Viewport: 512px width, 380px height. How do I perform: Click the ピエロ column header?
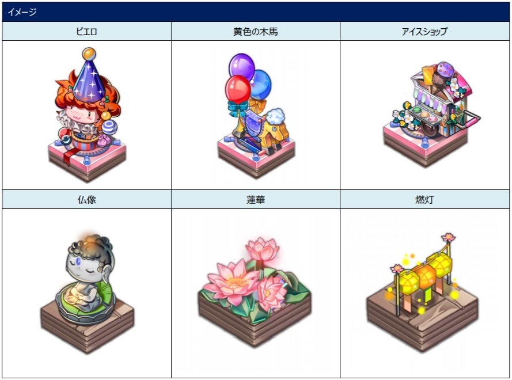[86, 31]
